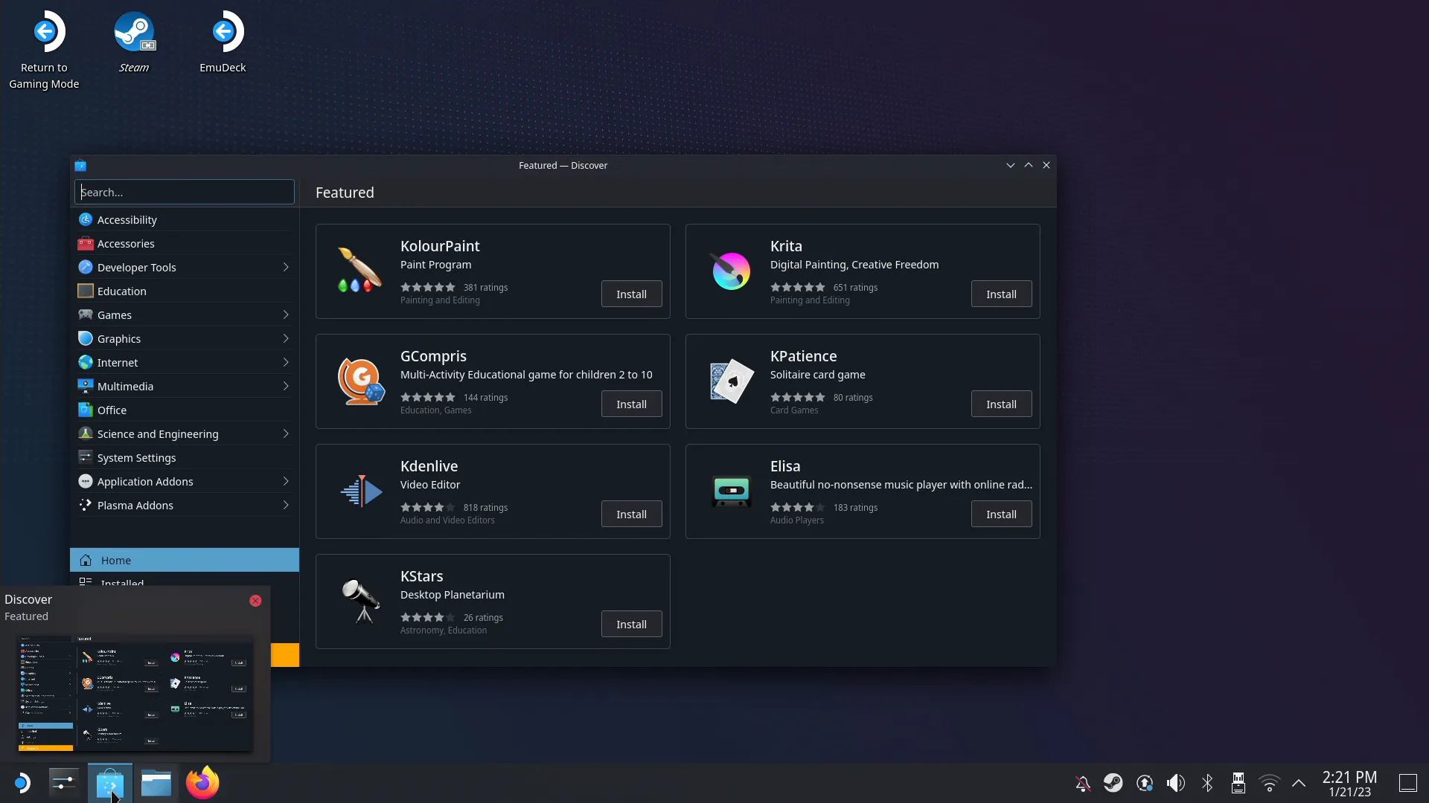The height and width of the screenshot is (803, 1429).
Task: Open the EmuDeck desktop shortcut
Action: pyautogui.click(x=223, y=41)
